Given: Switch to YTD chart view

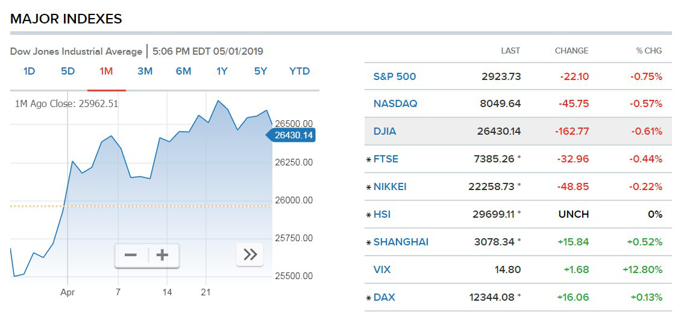Looking at the screenshot, I should (x=300, y=71).
